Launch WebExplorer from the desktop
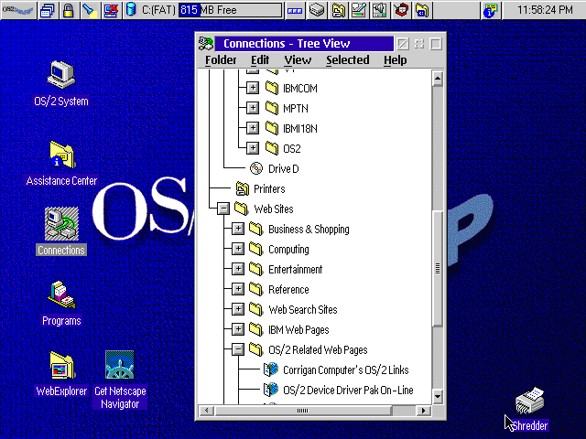This screenshot has width=586, height=439. click(x=61, y=368)
